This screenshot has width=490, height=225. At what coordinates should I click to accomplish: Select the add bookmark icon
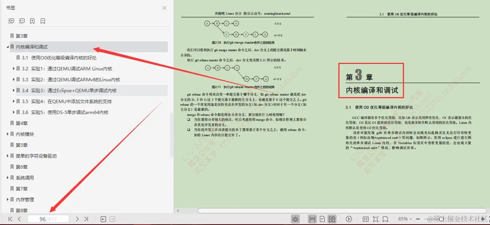click(32, 21)
